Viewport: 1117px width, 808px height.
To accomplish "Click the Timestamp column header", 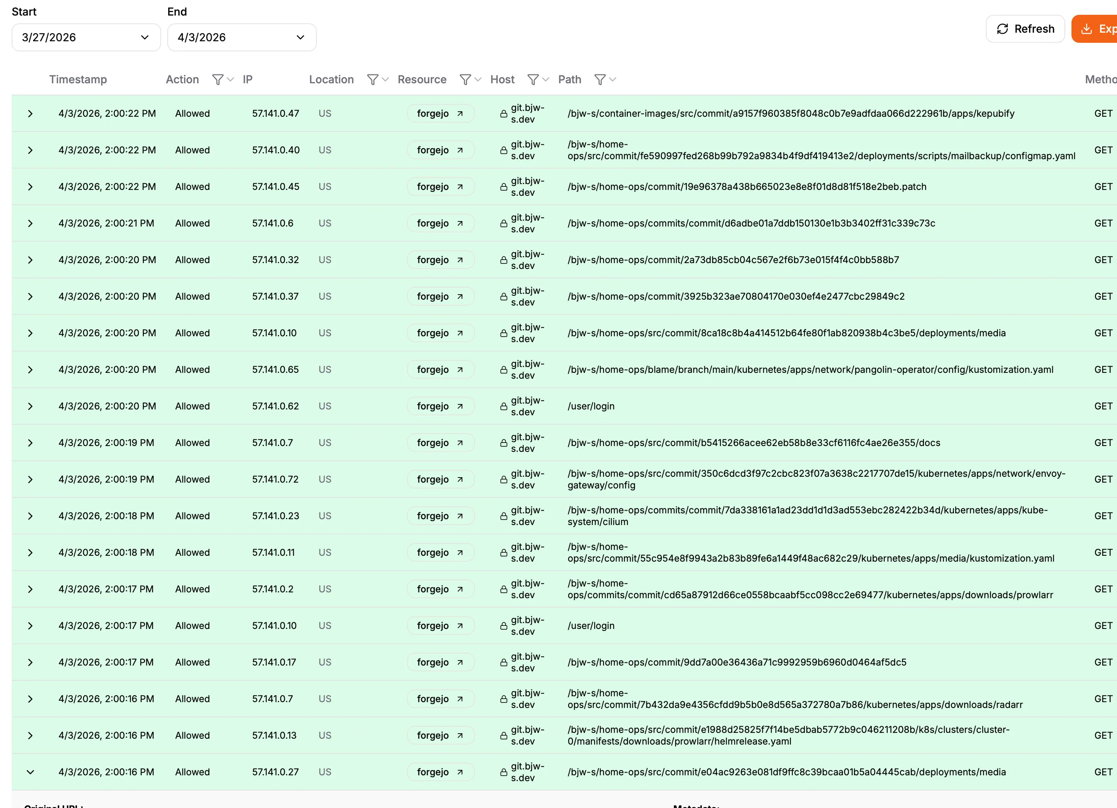I will 78,80.
